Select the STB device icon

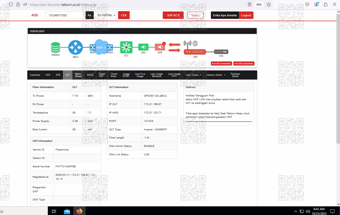tap(221, 52)
